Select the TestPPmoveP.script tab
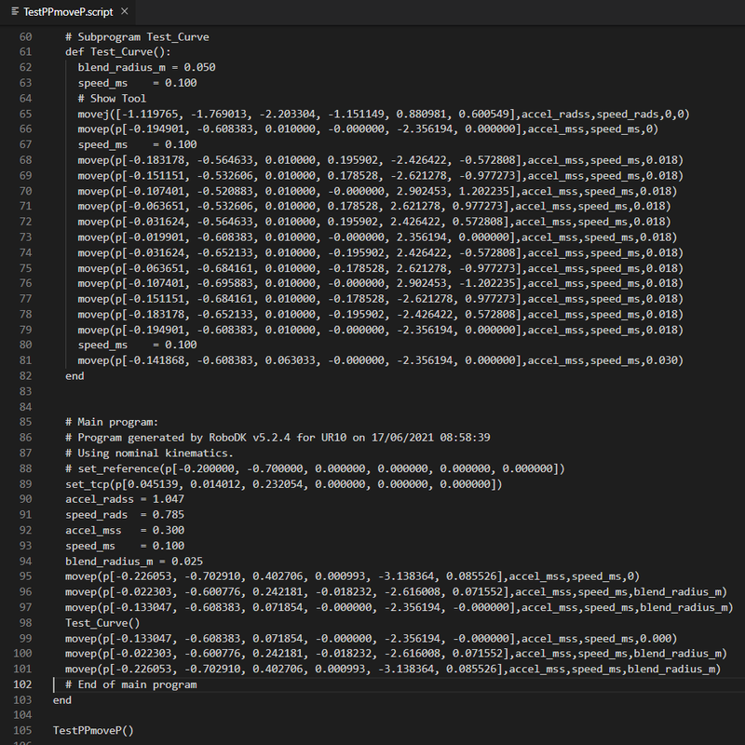Image resolution: width=745 pixels, height=745 pixels. pos(68,12)
